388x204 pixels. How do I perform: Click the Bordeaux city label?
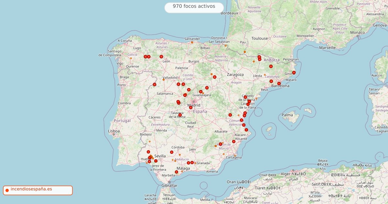click(229, 13)
